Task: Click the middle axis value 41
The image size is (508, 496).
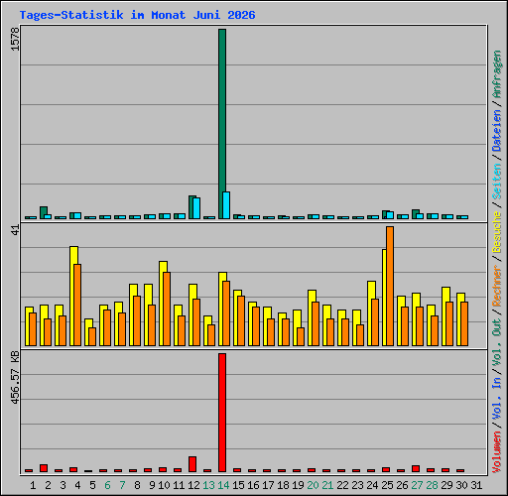Action: pos(15,230)
